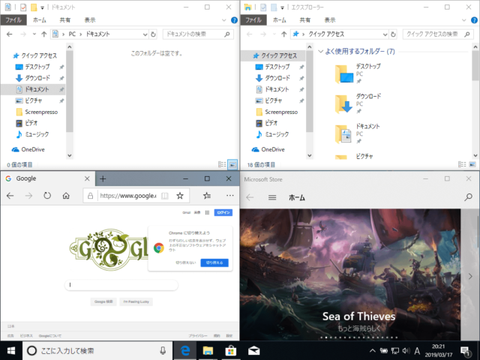Switch Explorer window to large icons view
This screenshot has height=360, width=480.
(472, 165)
